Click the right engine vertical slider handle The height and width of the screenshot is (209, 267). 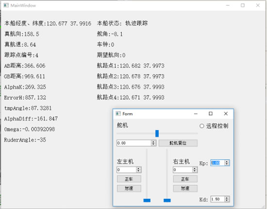[167, 200]
